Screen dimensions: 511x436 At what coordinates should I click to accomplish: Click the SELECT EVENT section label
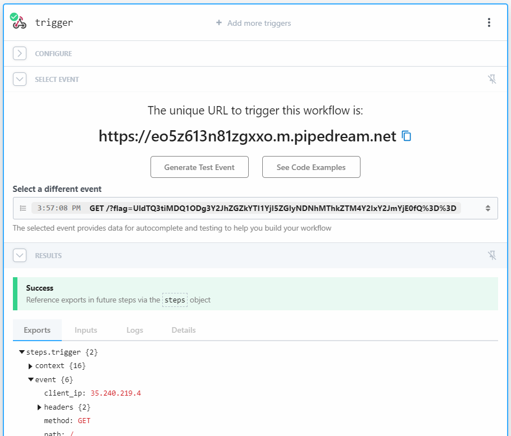[x=57, y=79]
